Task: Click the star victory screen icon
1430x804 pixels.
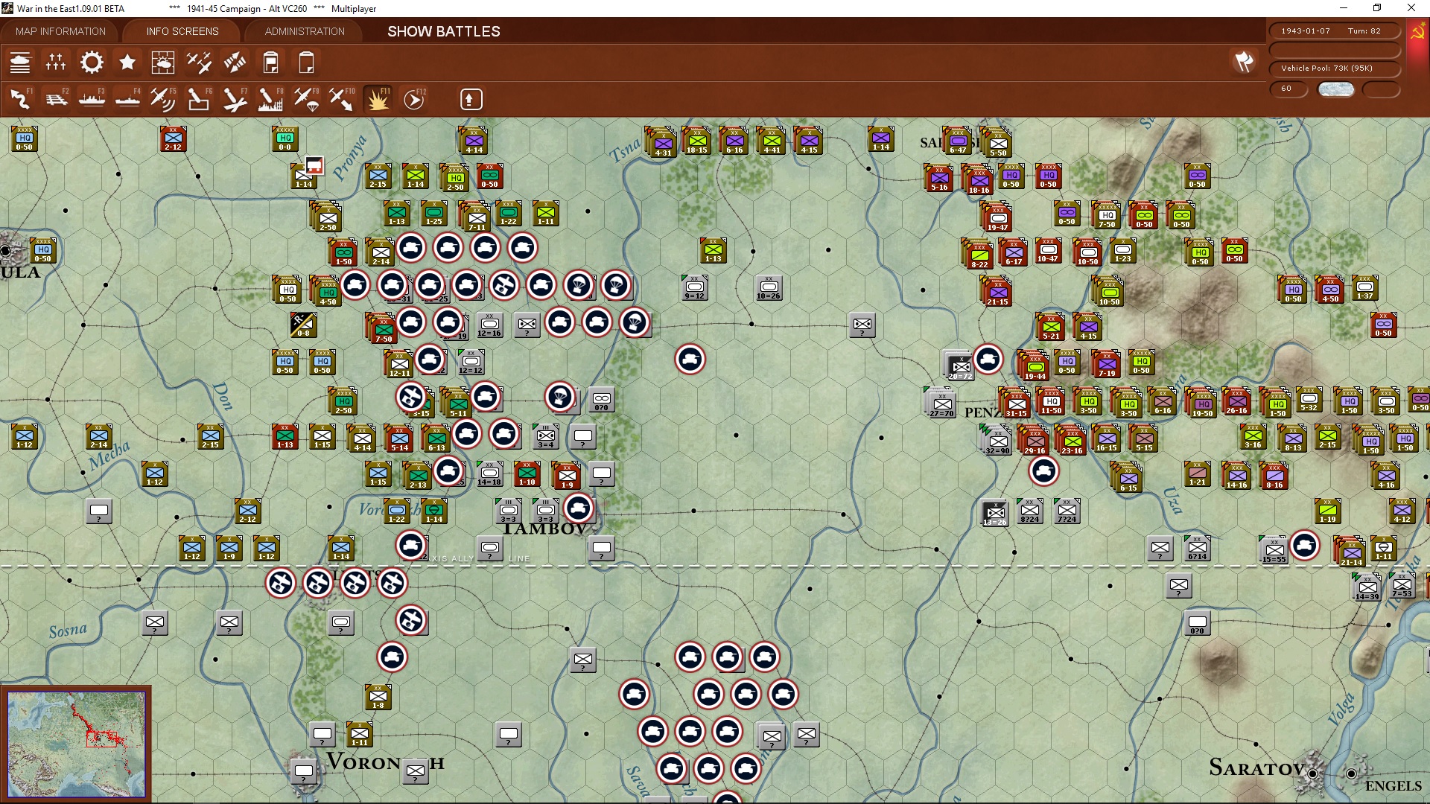Action: point(127,63)
